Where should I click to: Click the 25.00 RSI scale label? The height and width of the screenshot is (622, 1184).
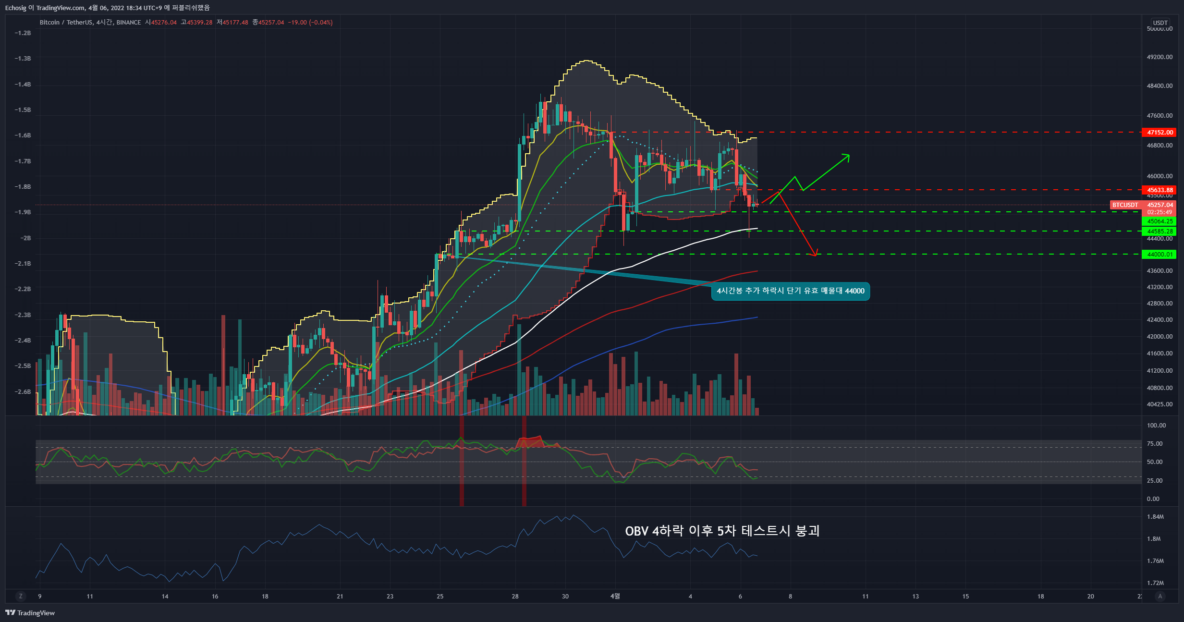pyautogui.click(x=1155, y=480)
